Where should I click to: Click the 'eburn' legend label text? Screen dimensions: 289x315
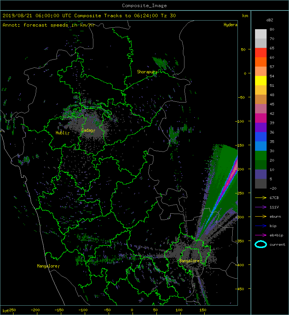pyautogui.click(x=275, y=217)
